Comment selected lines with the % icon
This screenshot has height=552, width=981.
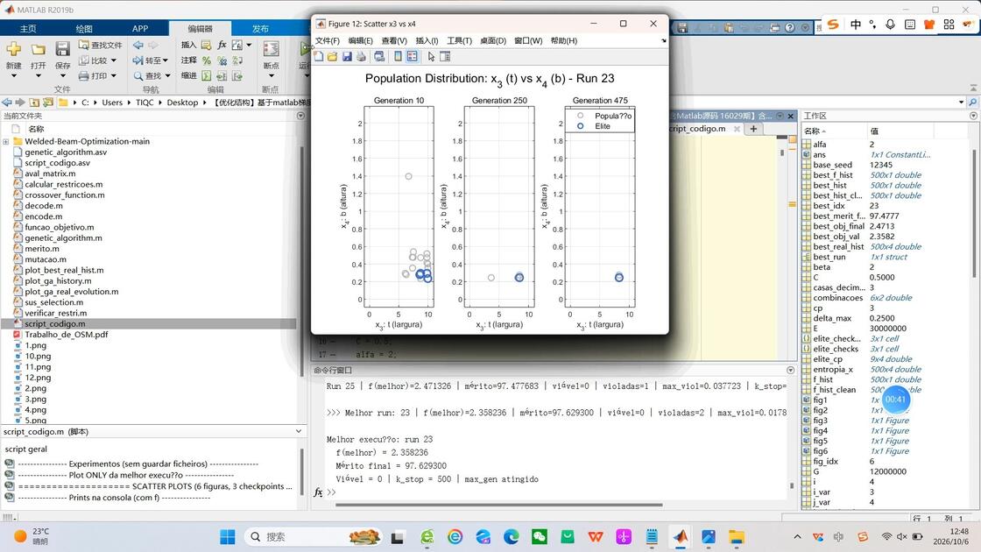click(x=207, y=60)
